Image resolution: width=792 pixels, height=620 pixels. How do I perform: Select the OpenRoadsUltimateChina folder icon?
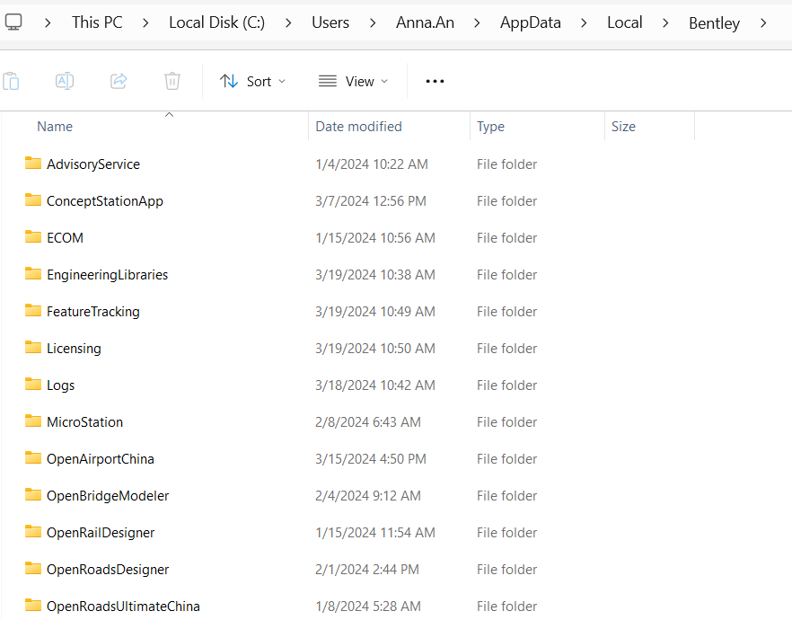point(33,606)
